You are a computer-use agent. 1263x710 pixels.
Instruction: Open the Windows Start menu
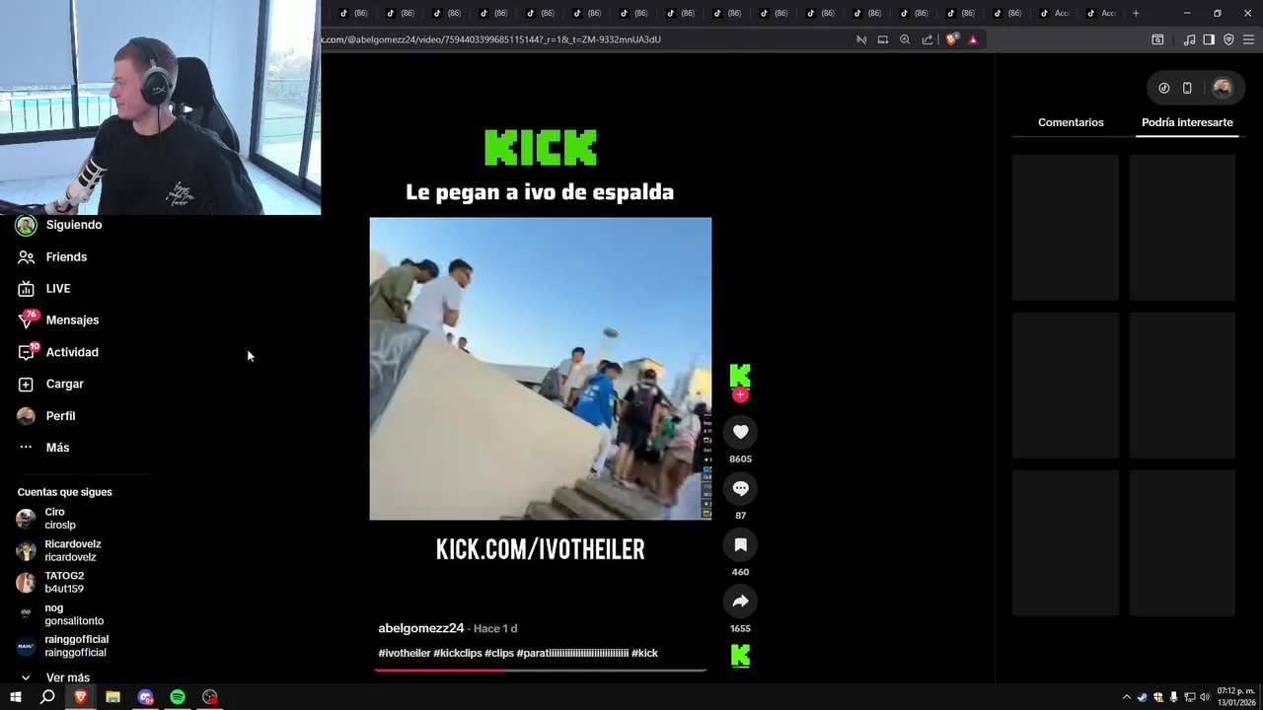(15, 697)
